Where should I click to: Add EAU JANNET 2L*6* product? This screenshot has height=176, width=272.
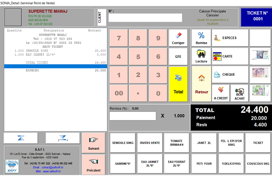coord(150,164)
